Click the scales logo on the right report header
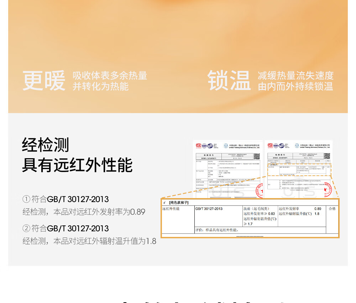356x303 pixels. tap(297, 145)
